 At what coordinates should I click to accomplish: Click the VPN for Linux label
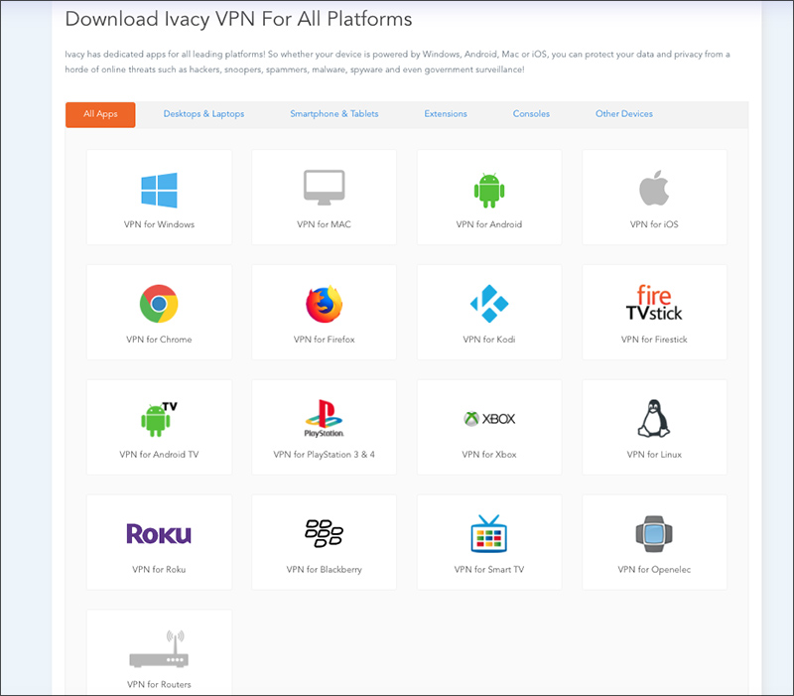pyautogui.click(x=654, y=455)
